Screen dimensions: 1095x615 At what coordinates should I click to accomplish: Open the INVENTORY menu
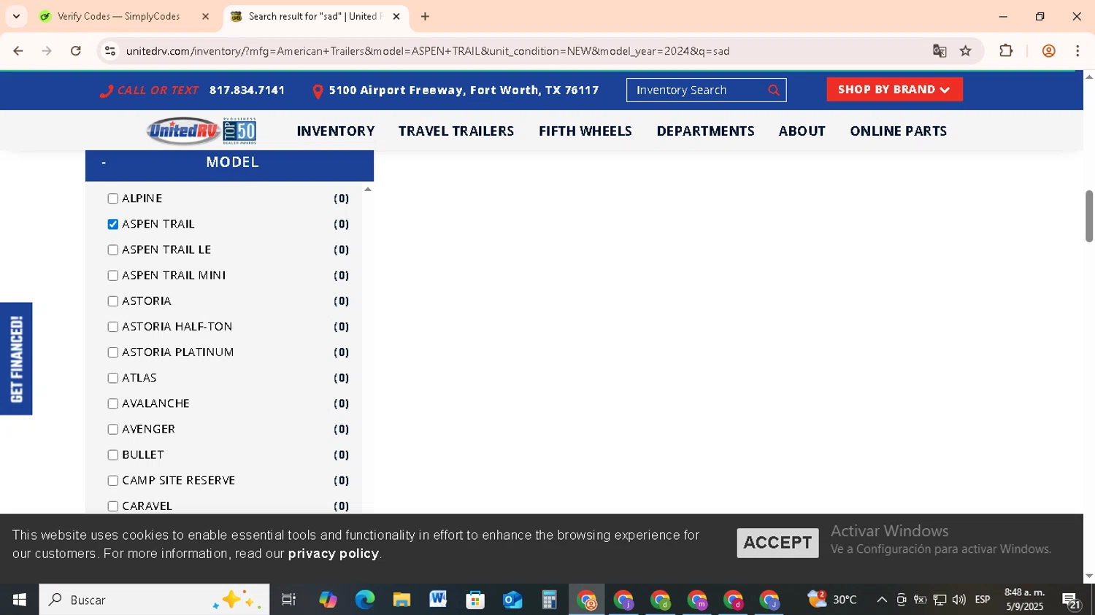pos(336,131)
